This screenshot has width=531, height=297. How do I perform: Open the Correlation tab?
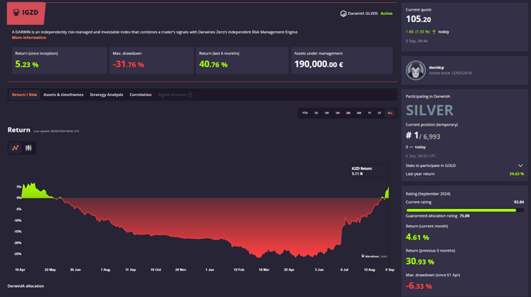[x=140, y=94]
